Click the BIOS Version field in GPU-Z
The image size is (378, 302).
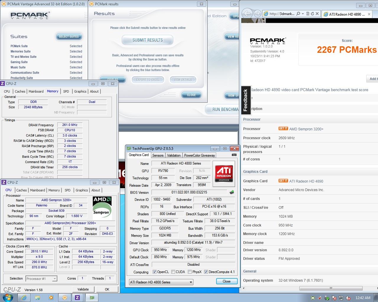pos(189,192)
